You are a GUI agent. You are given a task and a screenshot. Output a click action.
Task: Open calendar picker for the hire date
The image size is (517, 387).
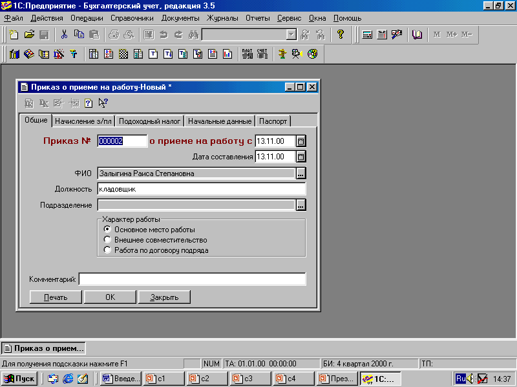click(x=301, y=141)
